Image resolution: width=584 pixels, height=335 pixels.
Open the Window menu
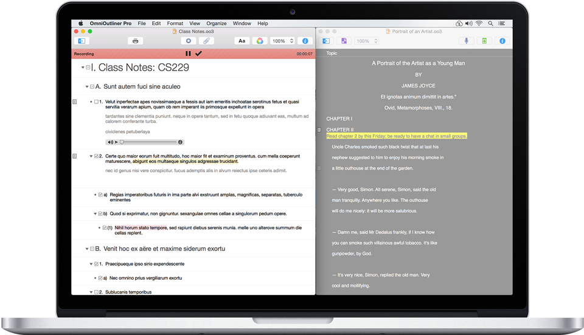click(x=242, y=23)
